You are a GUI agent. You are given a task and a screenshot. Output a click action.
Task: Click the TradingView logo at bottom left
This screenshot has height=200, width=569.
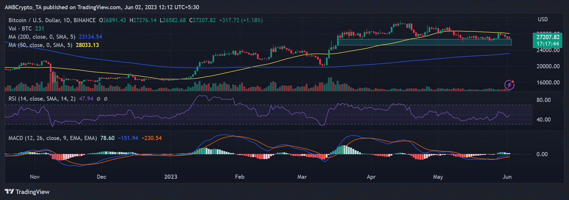point(27,192)
